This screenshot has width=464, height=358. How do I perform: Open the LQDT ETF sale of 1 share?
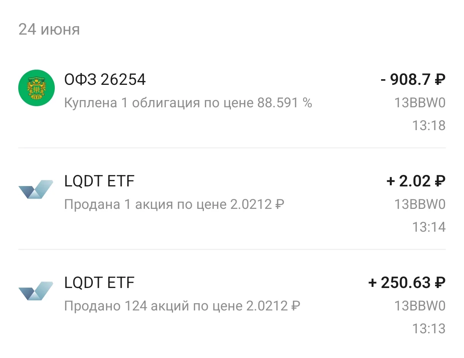(232, 199)
